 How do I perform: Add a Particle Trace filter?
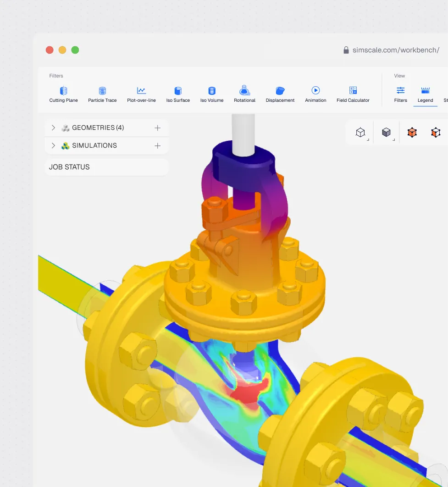pyautogui.click(x=102, y=94)
